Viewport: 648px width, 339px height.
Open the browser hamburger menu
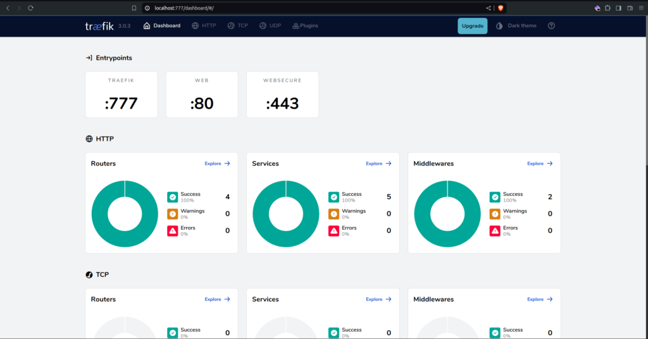(642, 8)
